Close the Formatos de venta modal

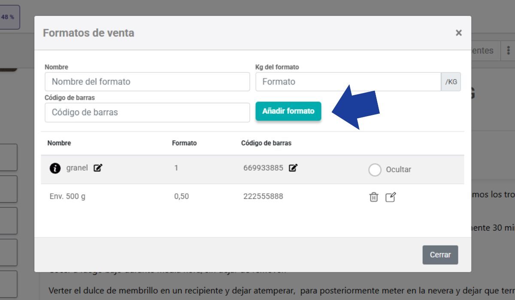458,33
